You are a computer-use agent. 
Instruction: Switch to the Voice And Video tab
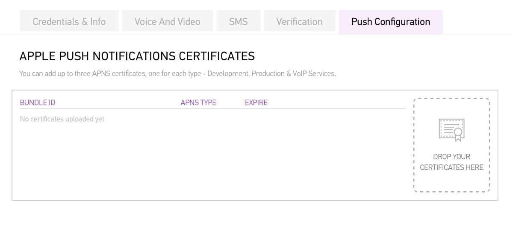coord(167,21)
